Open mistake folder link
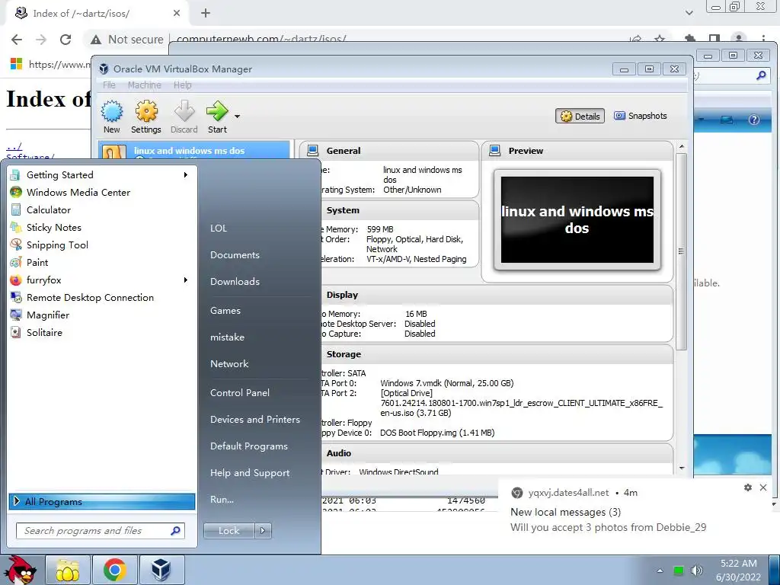 coord(227,337)
